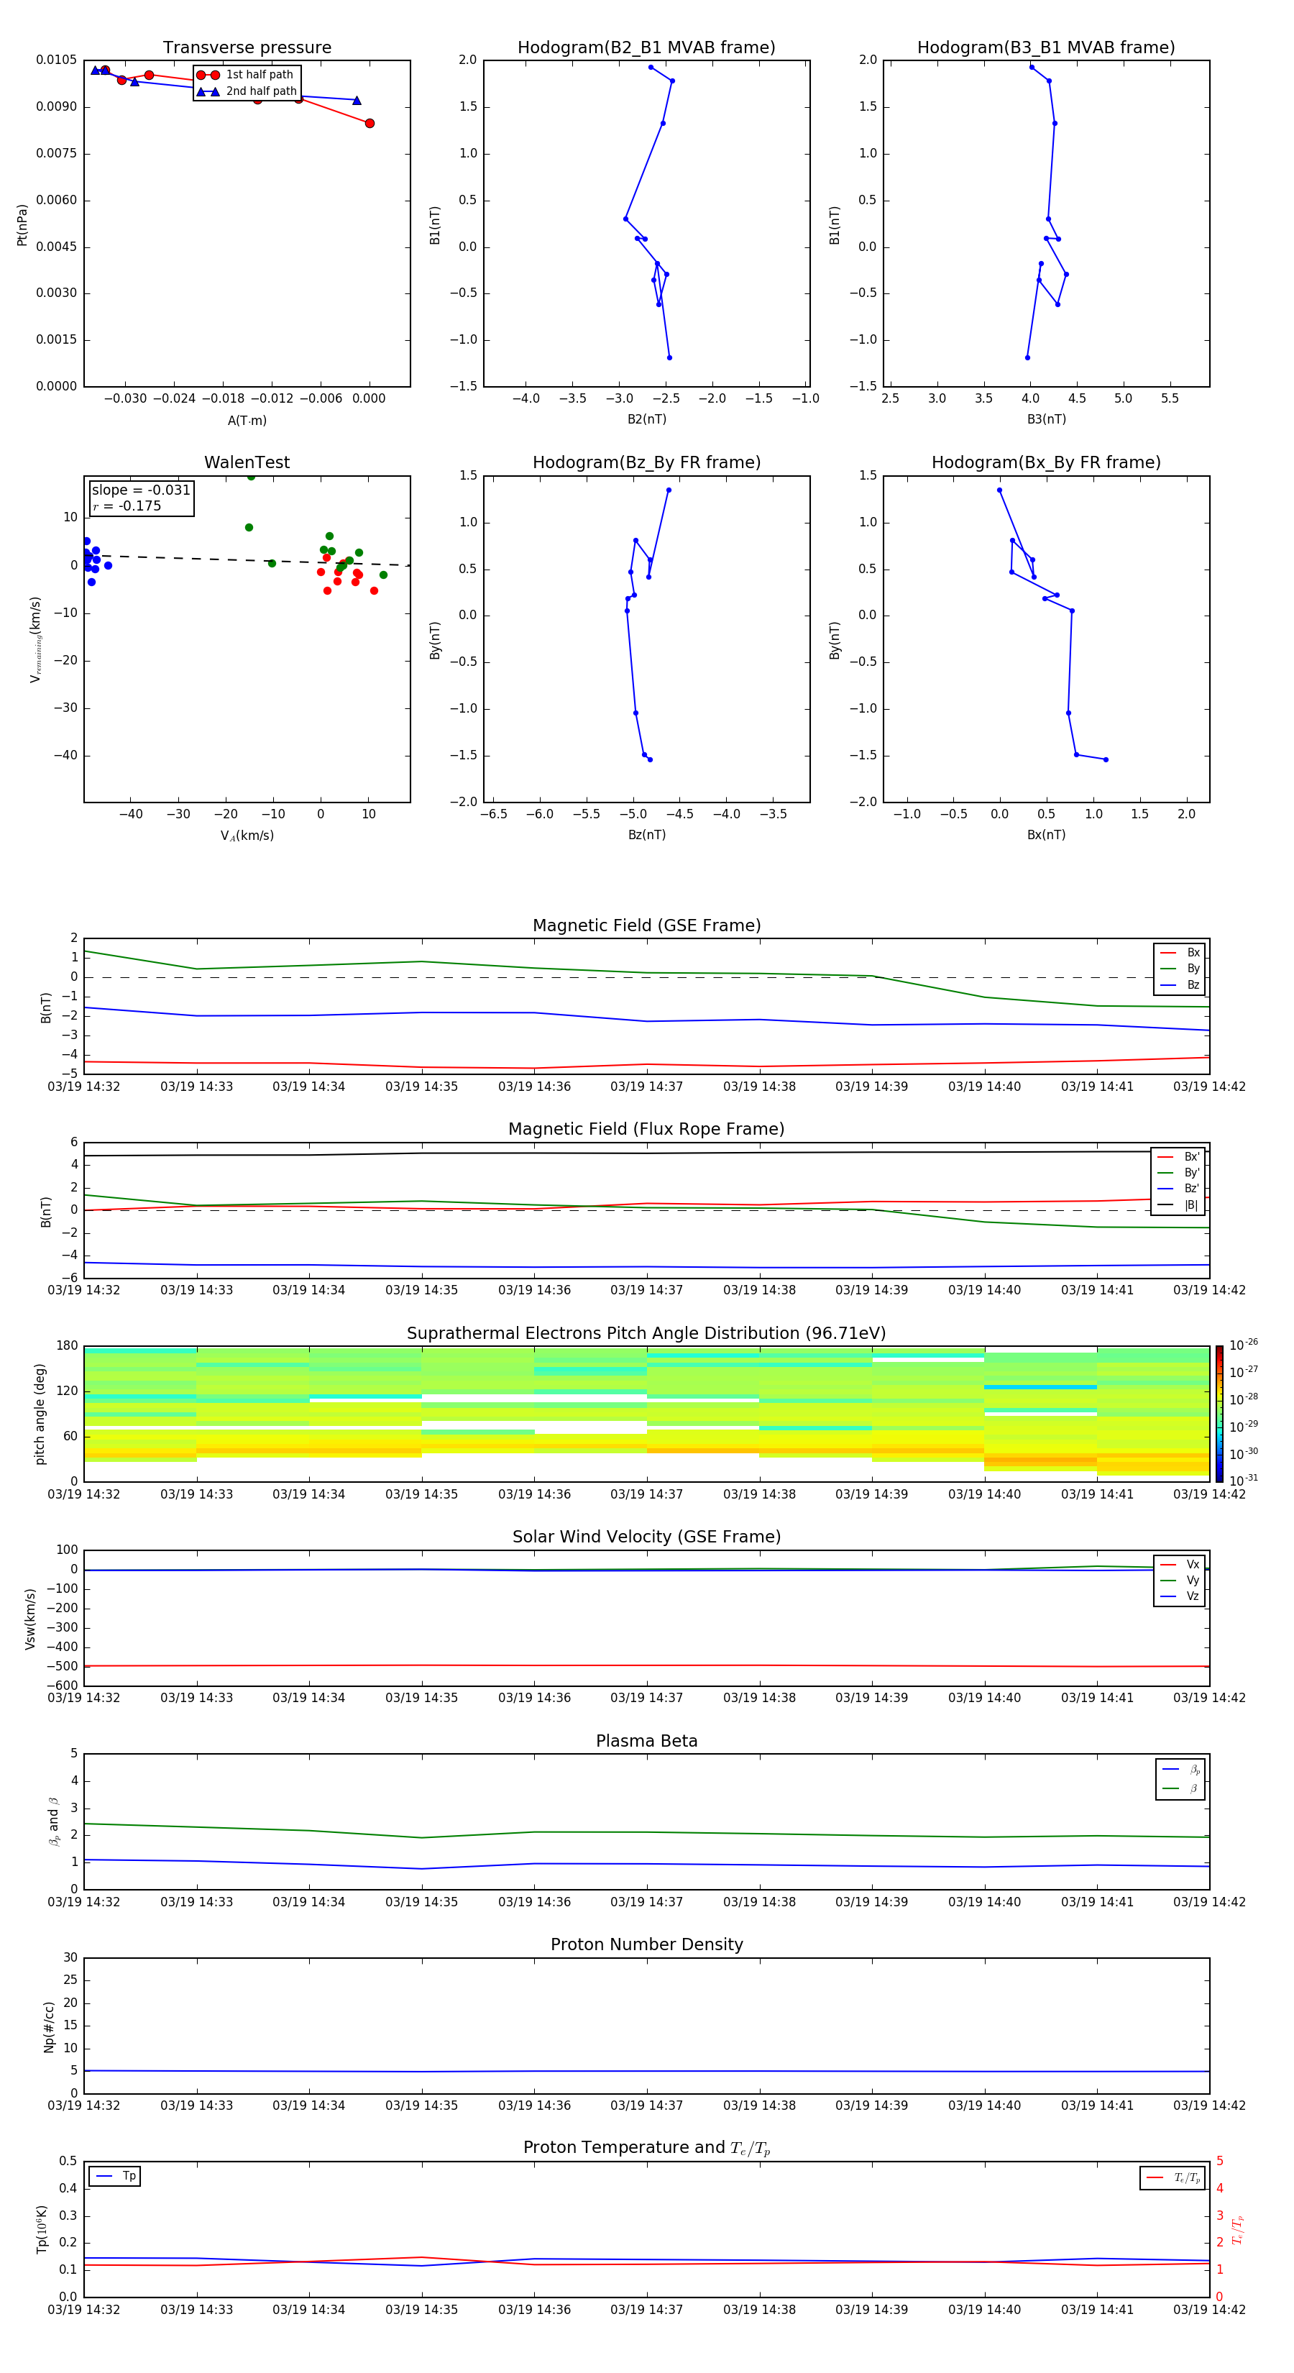Click the 'Hodogram(Bx_By FR frame)' title

(x=1046, y=462)
